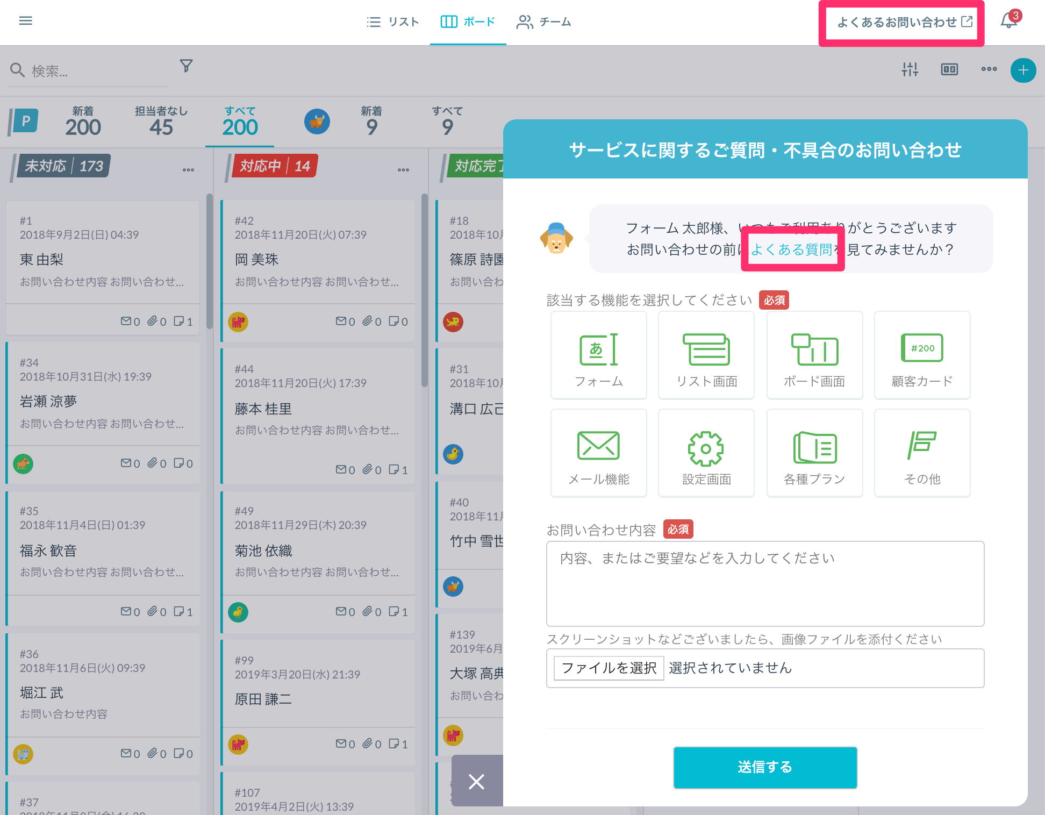Image resolution: width=1045 pixels, height=815 pixels.
Task: Open the toolbar more options menu
Action: click(989, 69)
